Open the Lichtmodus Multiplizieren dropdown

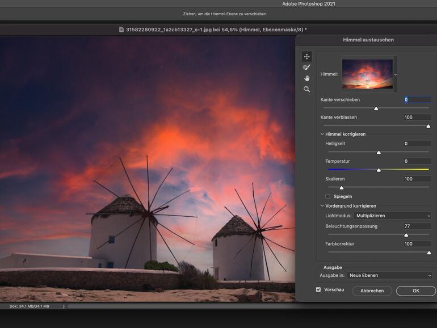click(393, 216)
